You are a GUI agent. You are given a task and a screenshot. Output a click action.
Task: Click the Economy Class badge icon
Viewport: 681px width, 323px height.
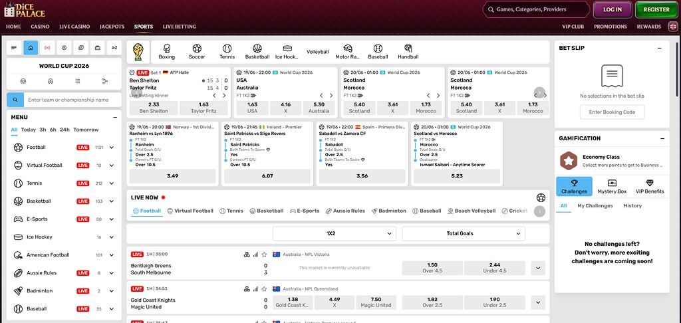[568, 161]
